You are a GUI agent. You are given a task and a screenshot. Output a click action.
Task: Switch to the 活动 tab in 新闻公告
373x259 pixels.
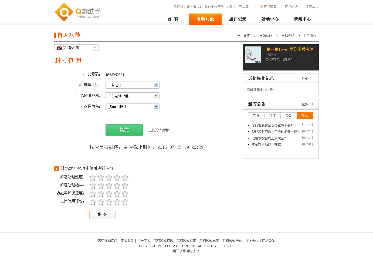[305, 116]
